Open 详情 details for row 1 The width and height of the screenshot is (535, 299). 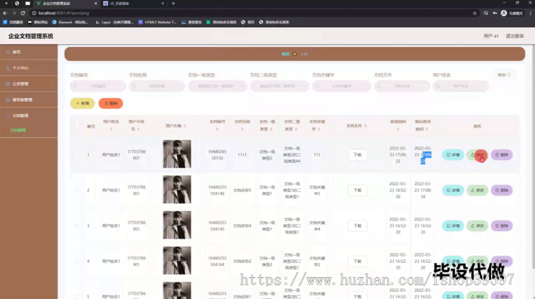click(x=453, y=155)
